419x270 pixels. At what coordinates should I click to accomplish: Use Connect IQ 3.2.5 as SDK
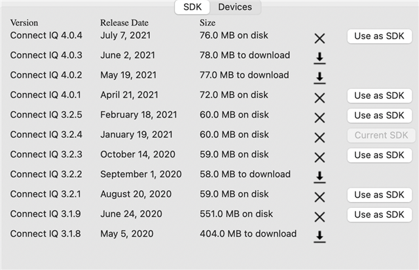coord(379,115)
